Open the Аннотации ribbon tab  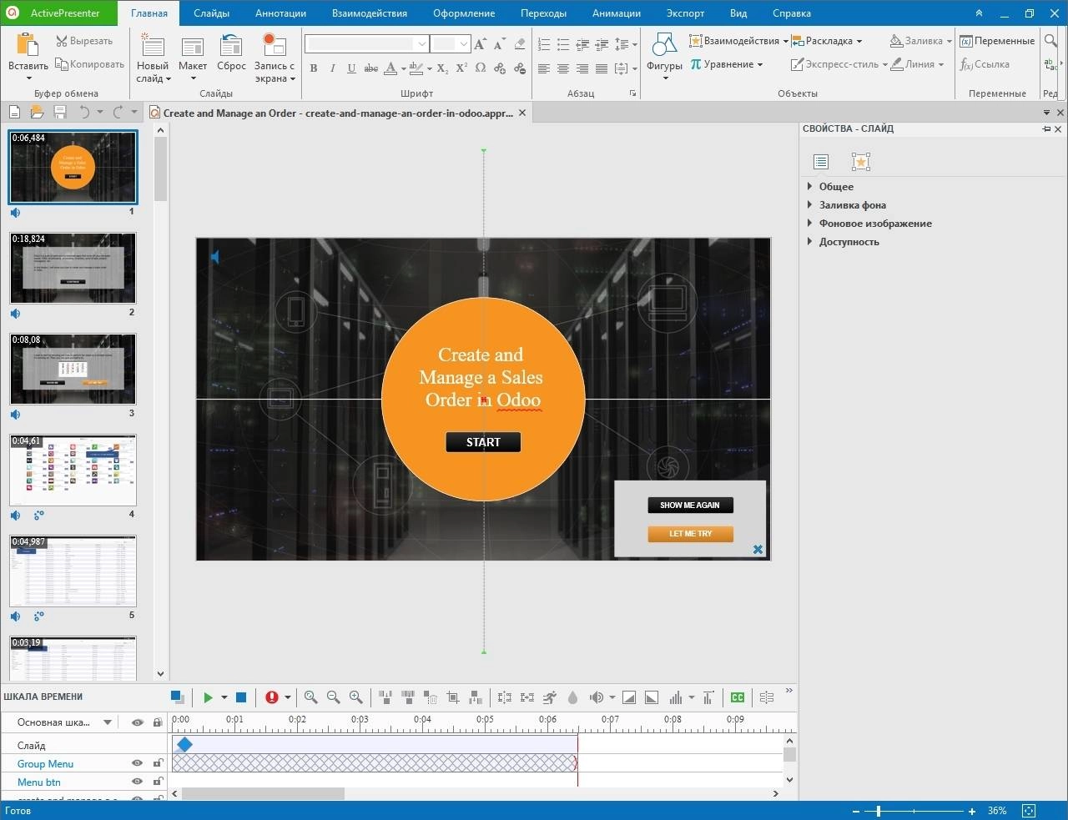tap(280, 13)
